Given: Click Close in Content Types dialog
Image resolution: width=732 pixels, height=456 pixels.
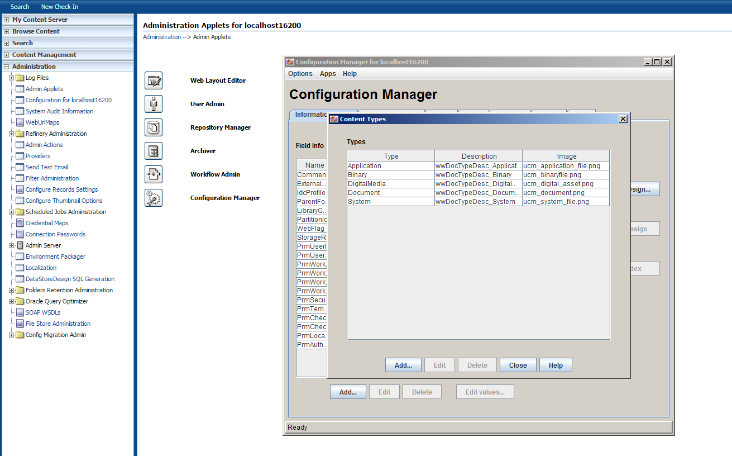Looking at the screenshot, I should [x=518, y=365].
